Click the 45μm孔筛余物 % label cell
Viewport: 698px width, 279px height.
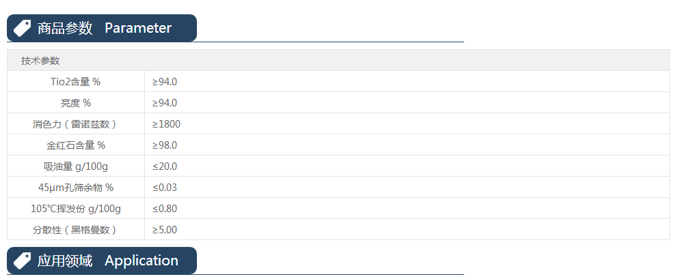tap(76, 188)
